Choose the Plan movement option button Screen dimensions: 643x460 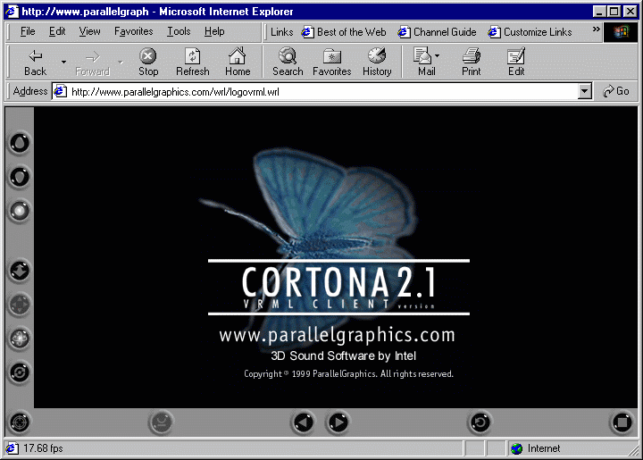pyautogui.click(x=20, y=271)
